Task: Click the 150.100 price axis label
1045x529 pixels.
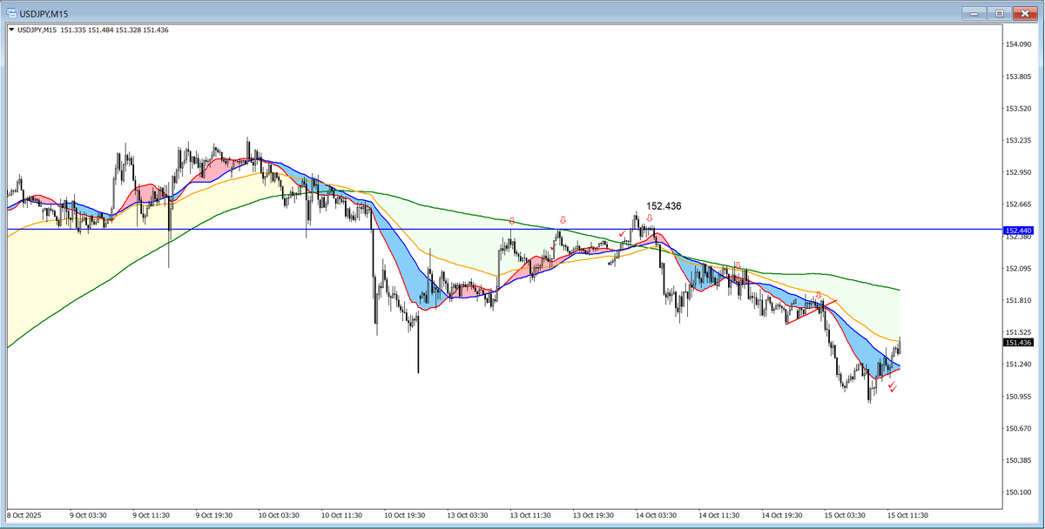Action: coord(1018,492)
